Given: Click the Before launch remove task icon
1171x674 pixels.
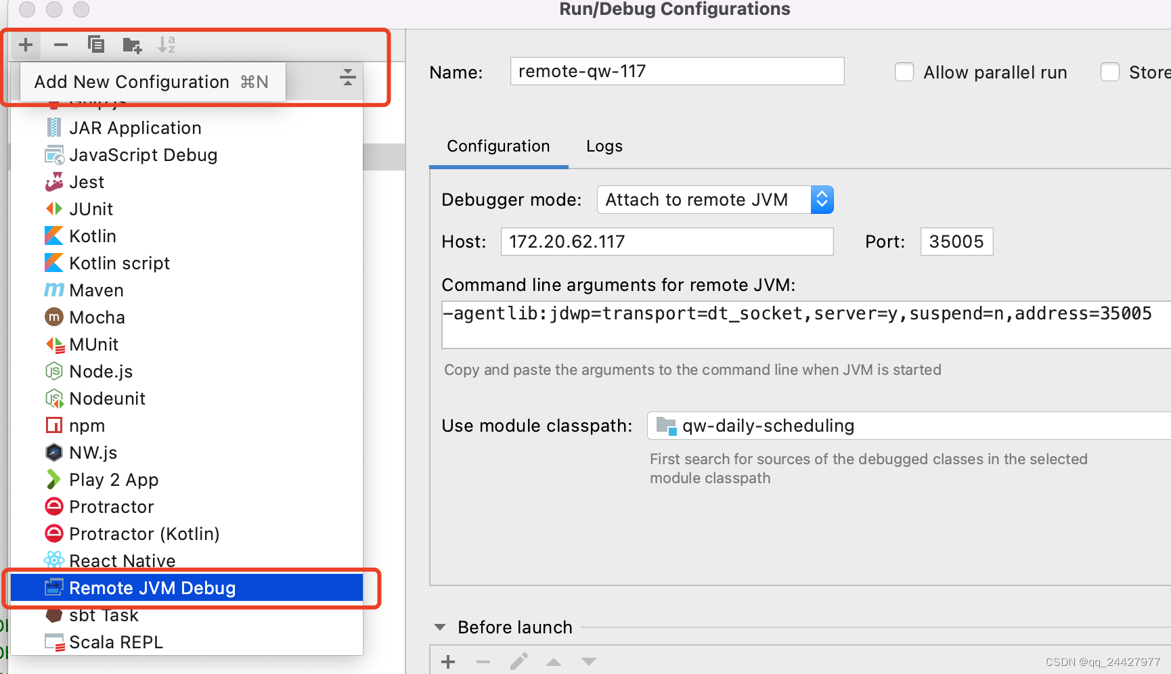Looking at the screenshot, I should point(483,662).
